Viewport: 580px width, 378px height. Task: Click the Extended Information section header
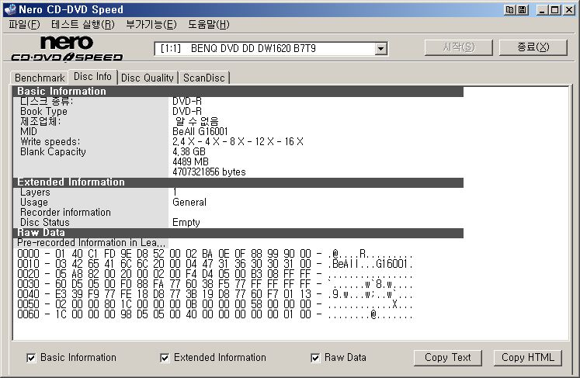tap(238, 182)
